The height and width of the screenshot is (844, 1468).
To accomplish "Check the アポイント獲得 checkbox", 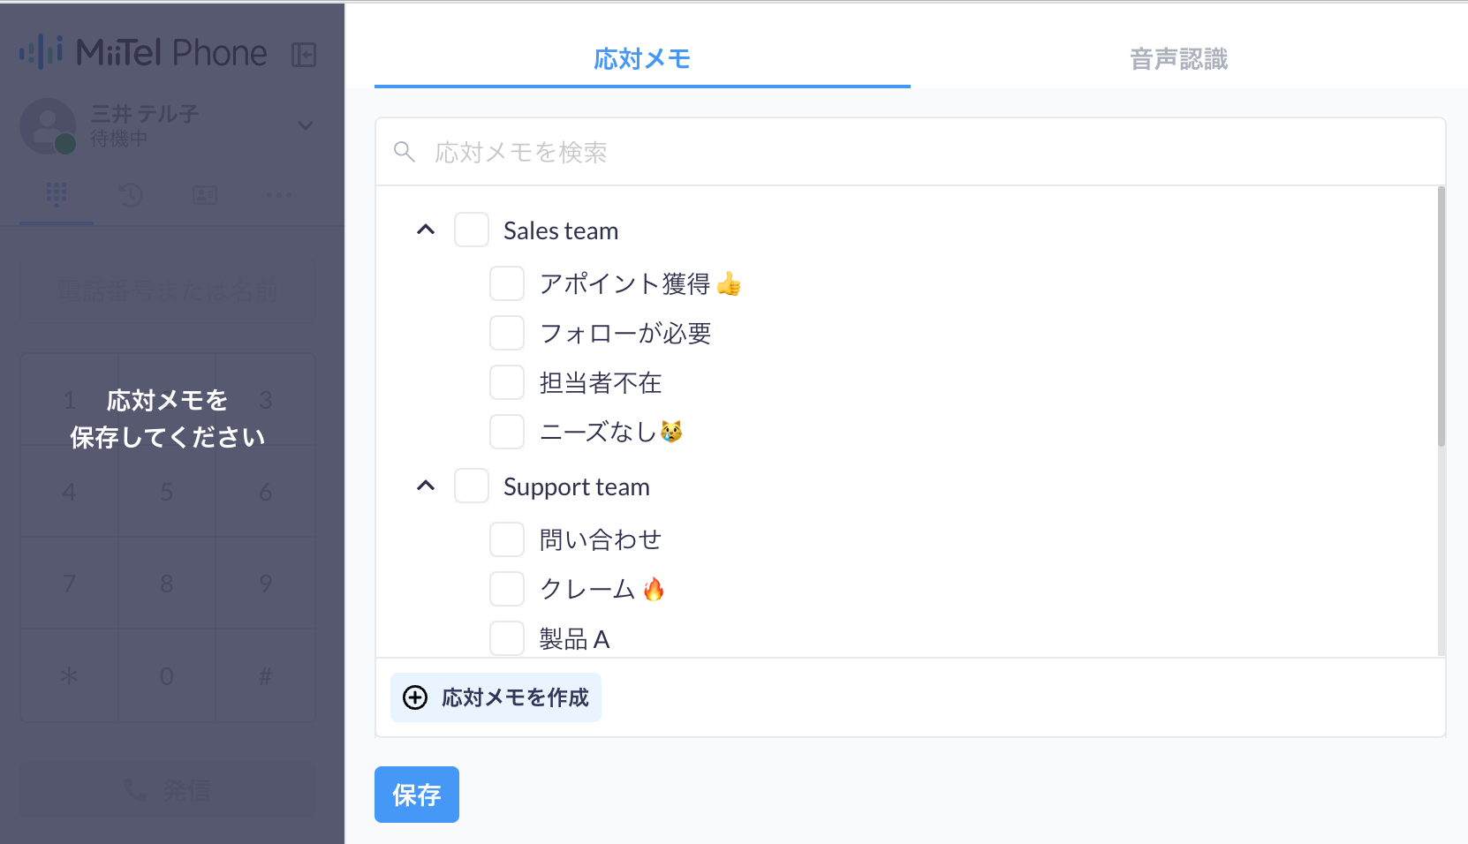I will click(x=507, y=283).
